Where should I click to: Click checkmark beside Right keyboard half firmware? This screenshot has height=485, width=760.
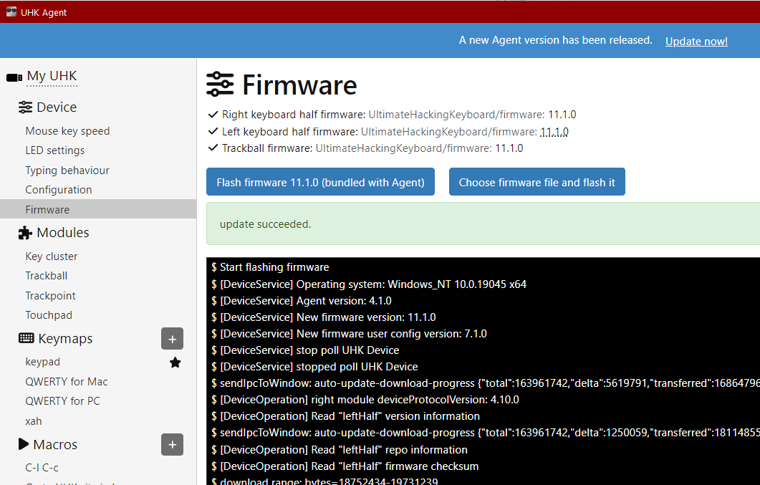[213, 115]
